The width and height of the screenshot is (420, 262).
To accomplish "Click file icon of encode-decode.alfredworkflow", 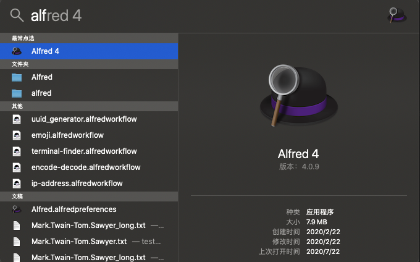I will (x=17, y=167).
